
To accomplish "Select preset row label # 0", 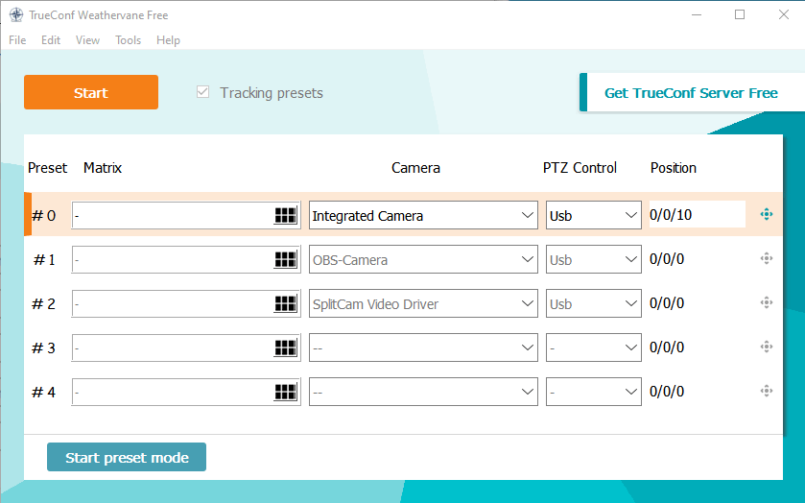I will click(43, 215).
